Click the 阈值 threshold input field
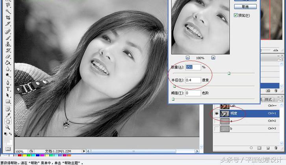The width and height of the screenshot is (286, 165). tap(193, 93)
